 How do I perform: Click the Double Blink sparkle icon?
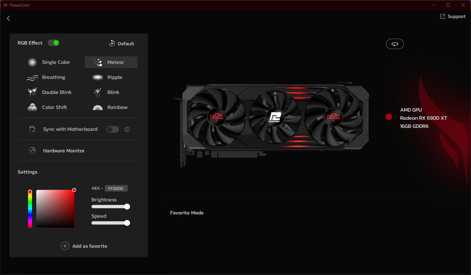pos(32,92)
